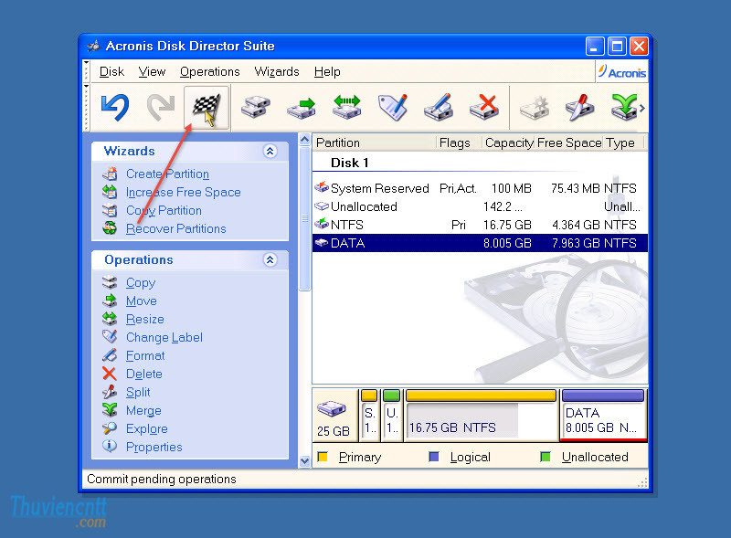
Task: Collapse the Wizards panel
Action: tap(270, 151)
